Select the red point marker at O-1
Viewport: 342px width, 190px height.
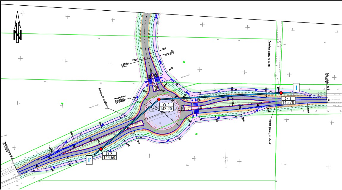(x=281, y=93)
